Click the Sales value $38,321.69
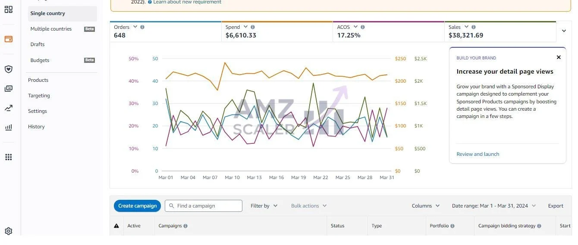The height and width of the screenshot is (245, 578). [466, 35]
